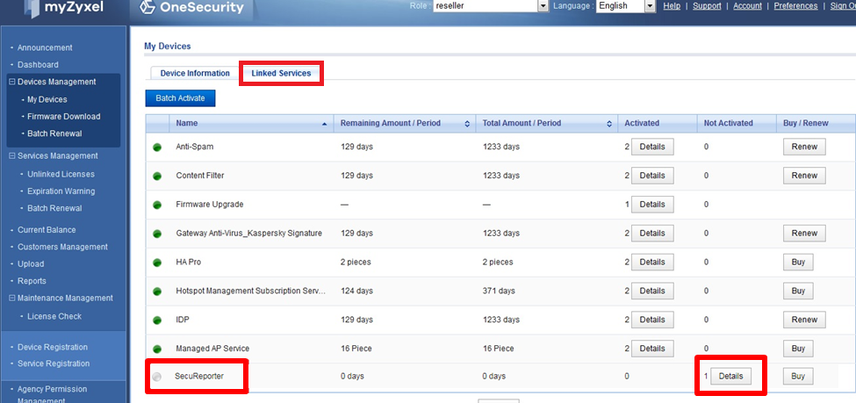Click Details for Hotspot Management Subscription

652,291
